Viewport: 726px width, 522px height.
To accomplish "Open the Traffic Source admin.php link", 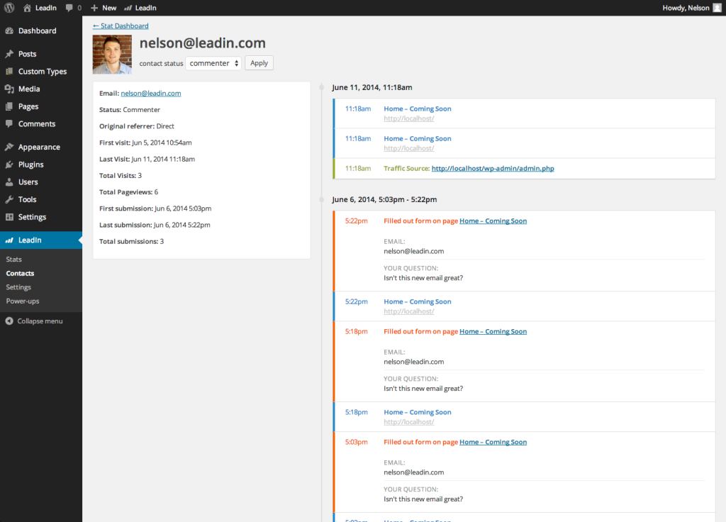I will [x=493, y=168].
